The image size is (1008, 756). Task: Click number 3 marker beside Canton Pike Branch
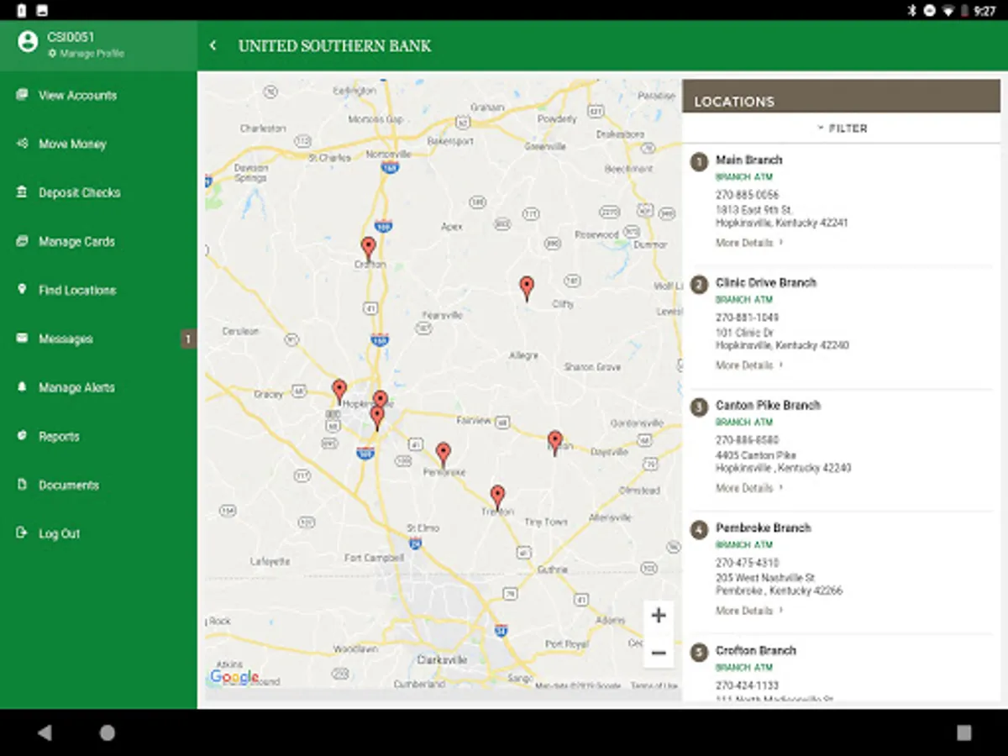point(699,407)
